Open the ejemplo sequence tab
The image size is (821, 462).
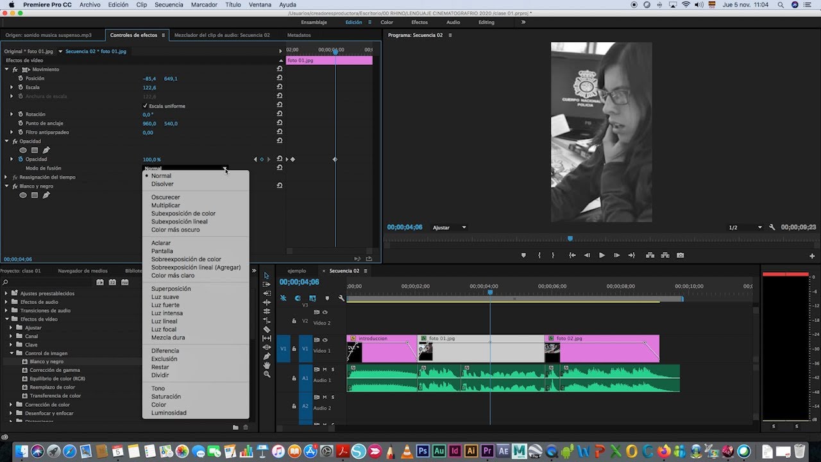click(x=297, y=271)
